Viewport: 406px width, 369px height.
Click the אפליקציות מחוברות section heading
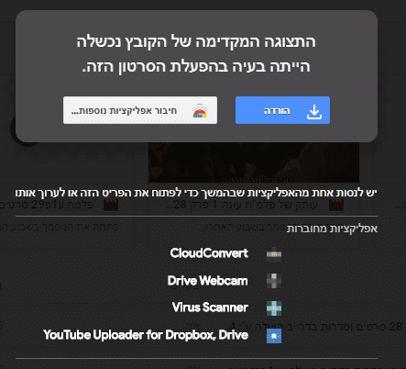click(x=332, y=229)
